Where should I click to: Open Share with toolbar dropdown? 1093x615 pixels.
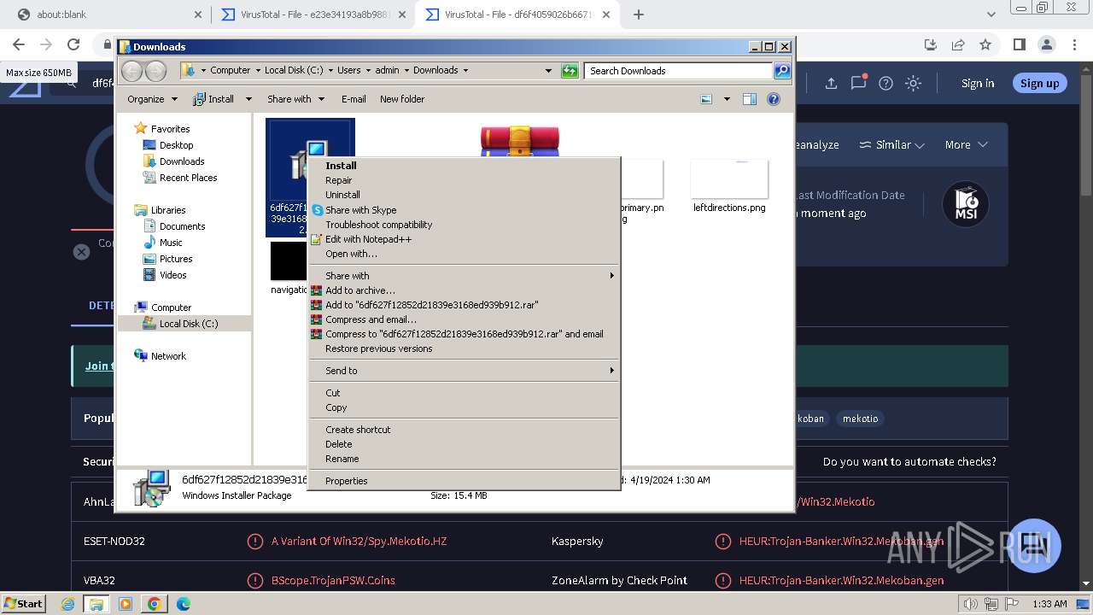tap(295, 99)
